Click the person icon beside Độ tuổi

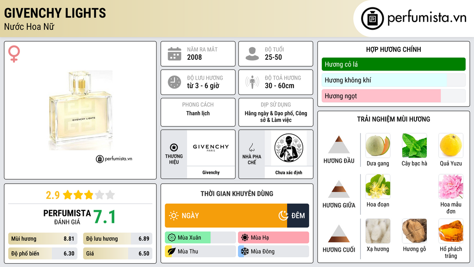click(x=252, y=54)
